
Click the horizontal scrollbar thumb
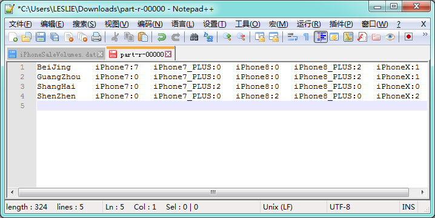213,192
